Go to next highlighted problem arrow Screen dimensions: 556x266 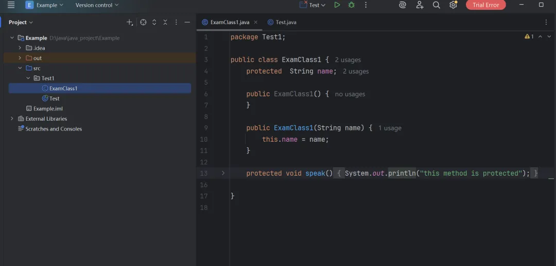(x=549, y=36)
